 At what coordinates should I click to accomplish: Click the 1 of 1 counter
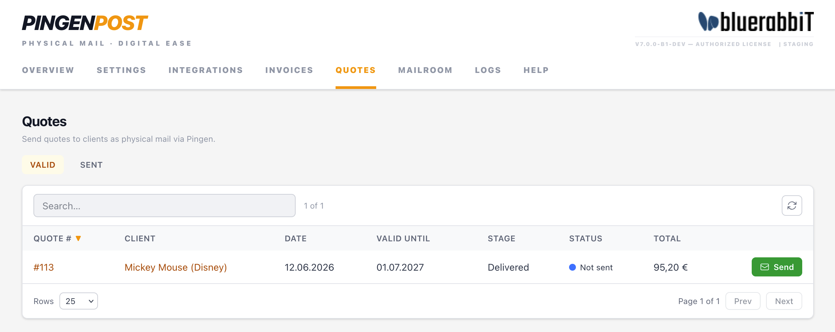coord(314,206)
